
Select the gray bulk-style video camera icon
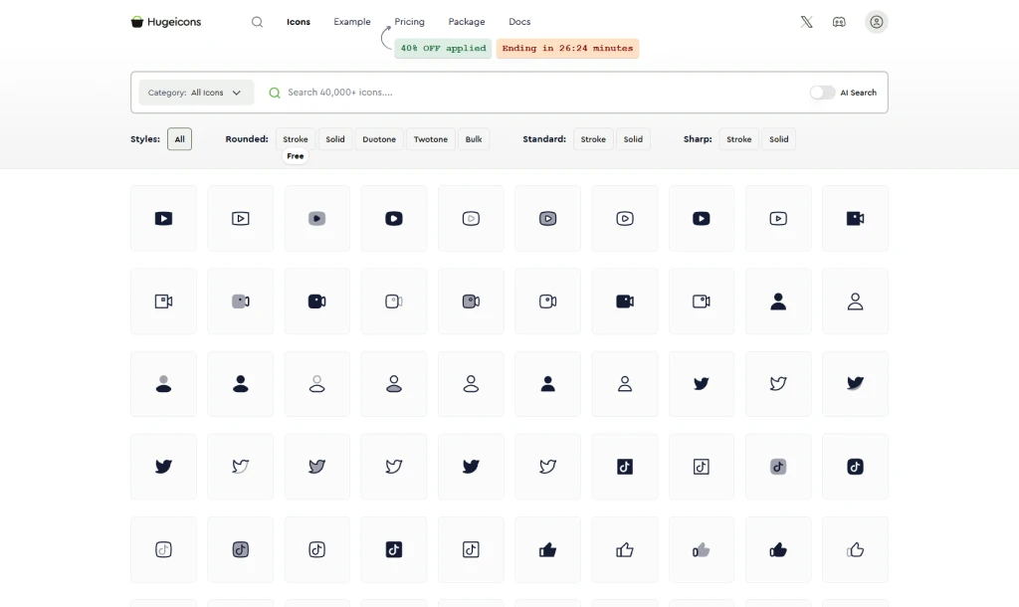click(241, 302)
